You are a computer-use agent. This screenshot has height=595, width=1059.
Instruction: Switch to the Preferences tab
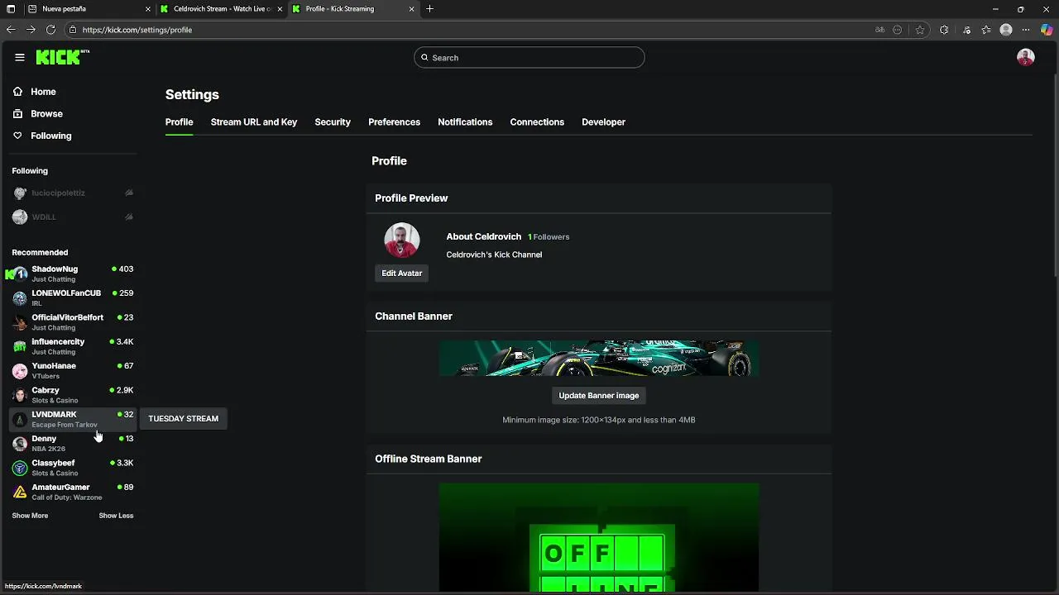pyautogui.click(x=394, y=122)
